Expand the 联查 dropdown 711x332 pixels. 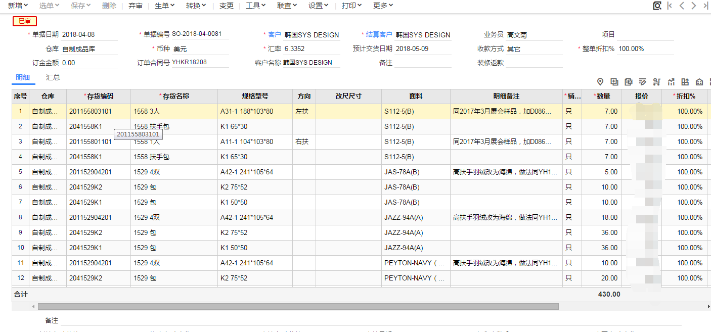(287, 6)
